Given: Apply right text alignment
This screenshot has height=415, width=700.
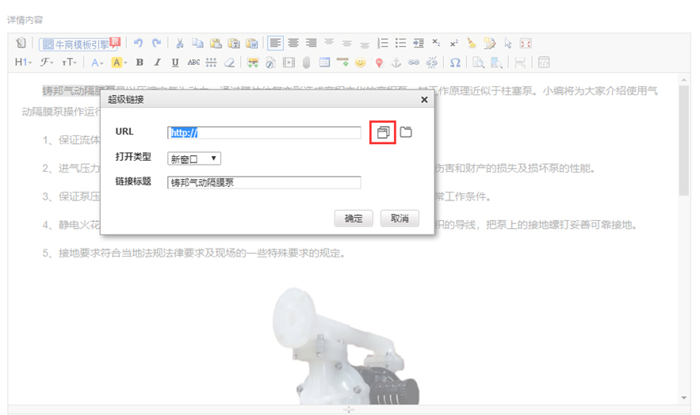Looking at the screenshot, I should (x=312, y=44).
